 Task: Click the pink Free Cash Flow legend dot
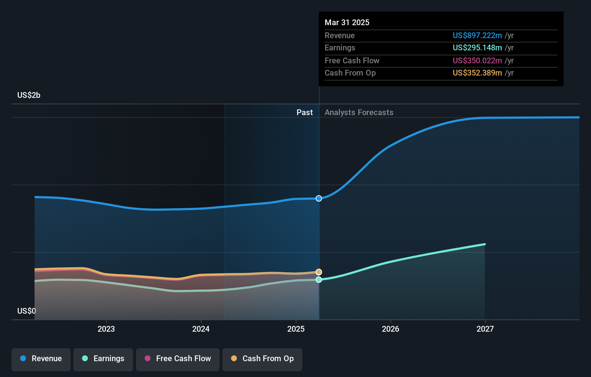coord(148,358)
